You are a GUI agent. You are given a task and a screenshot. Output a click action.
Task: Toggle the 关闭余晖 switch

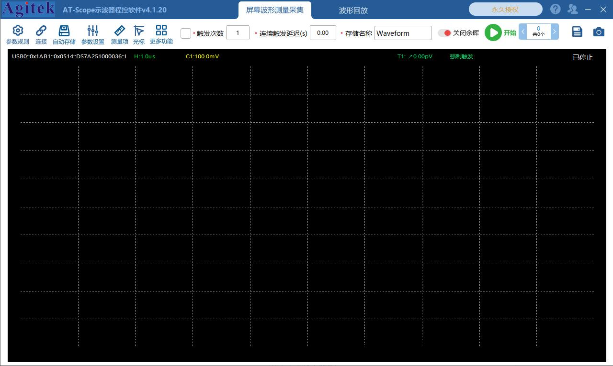(x=444, y=33)
